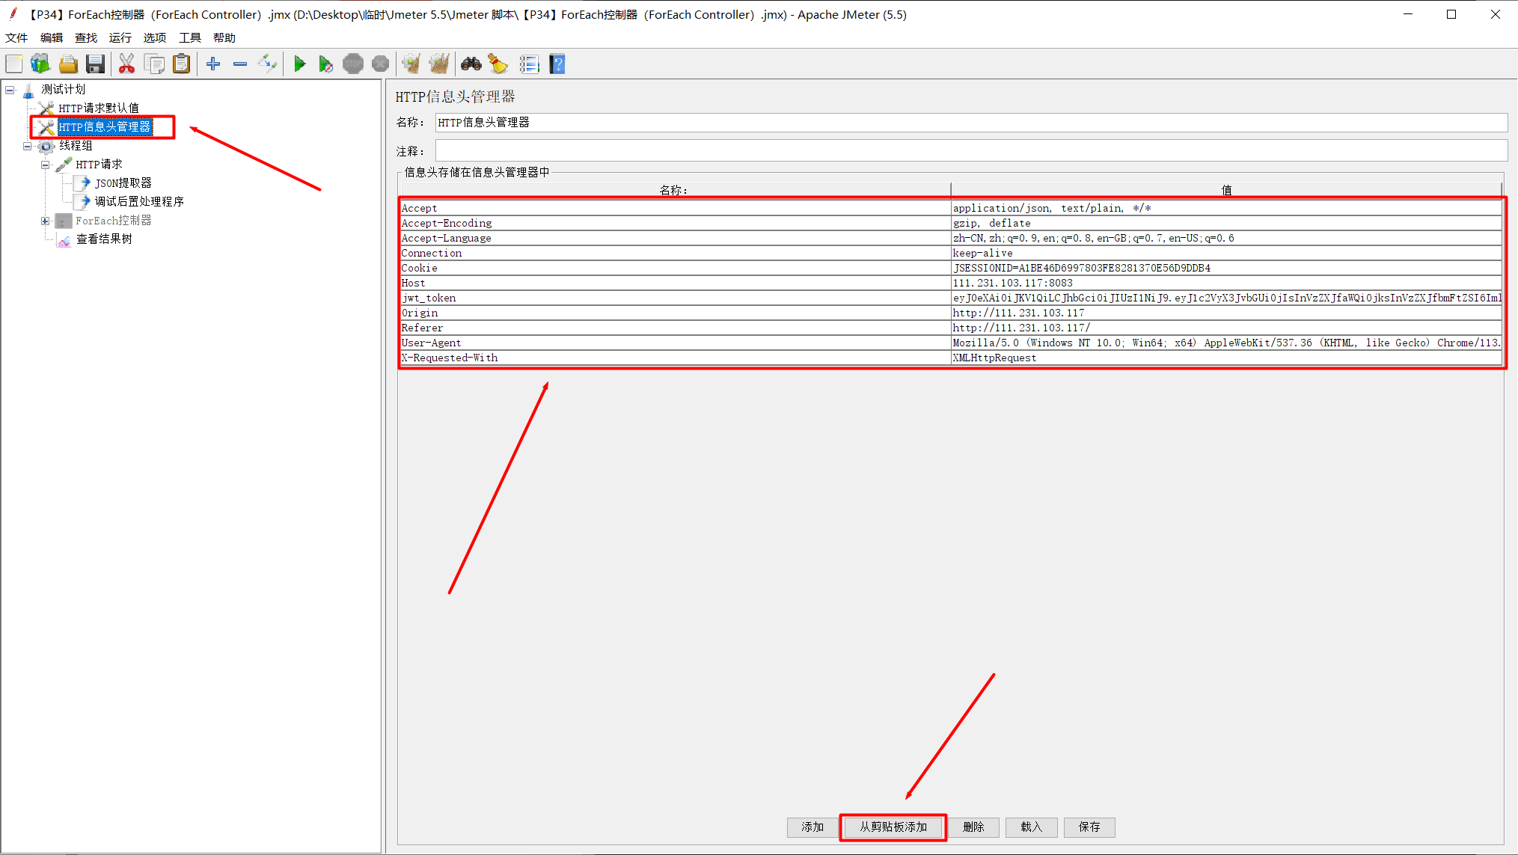Image resolution: width=1518 pixels, height=855 pixels.
Task: Click the keep-alive value cell
Action: [1226, 254]
